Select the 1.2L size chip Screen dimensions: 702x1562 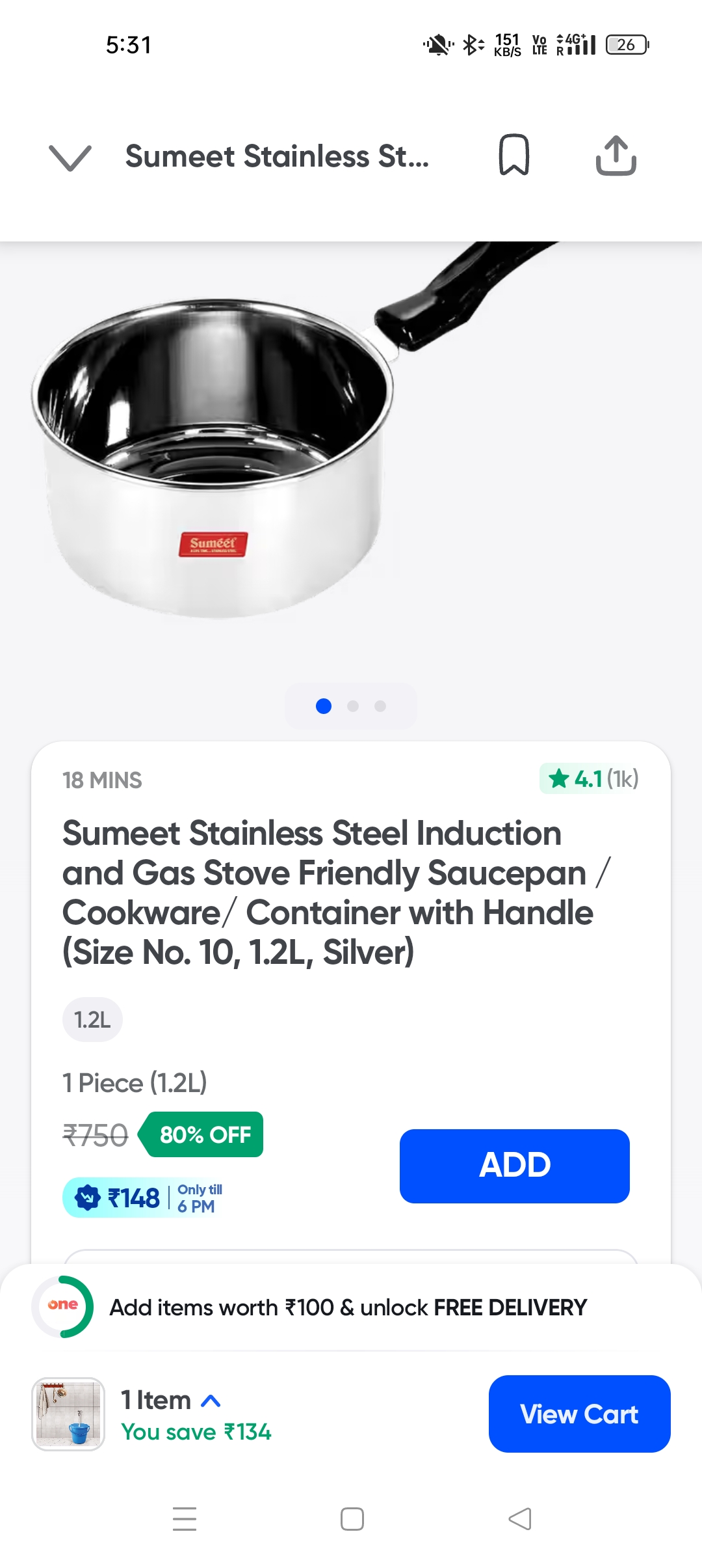coord(92,1020)
